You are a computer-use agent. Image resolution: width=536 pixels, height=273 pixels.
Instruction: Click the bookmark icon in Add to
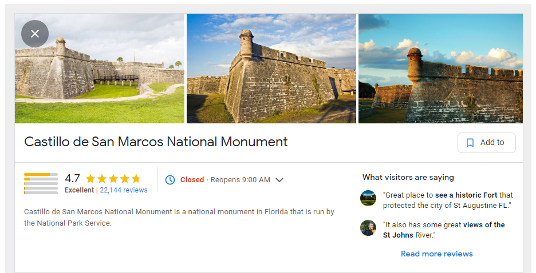coord(470,142)
